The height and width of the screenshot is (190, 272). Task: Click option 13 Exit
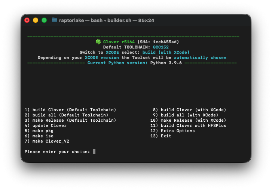[161, 136]
